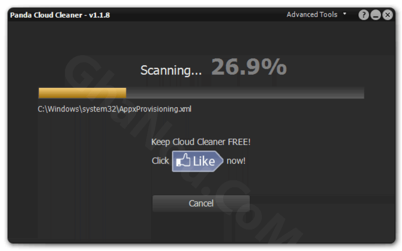The image size is (402, 251).
Task: Select the 26.9% scan percentage readout
Action: (249, 67)
